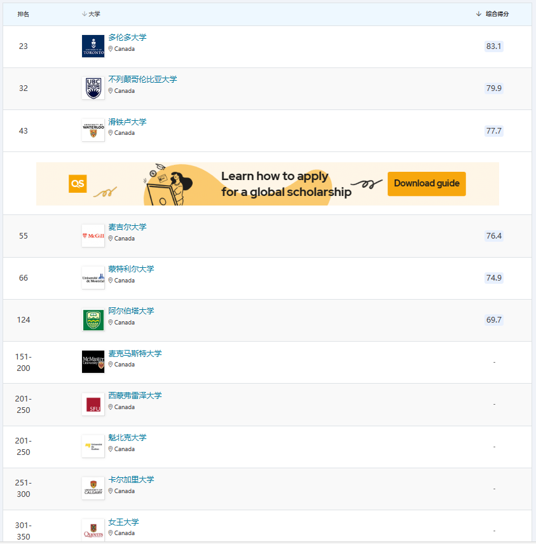Open 魁北克大学 link
The image size is (536, 544).
click(127, 438)
